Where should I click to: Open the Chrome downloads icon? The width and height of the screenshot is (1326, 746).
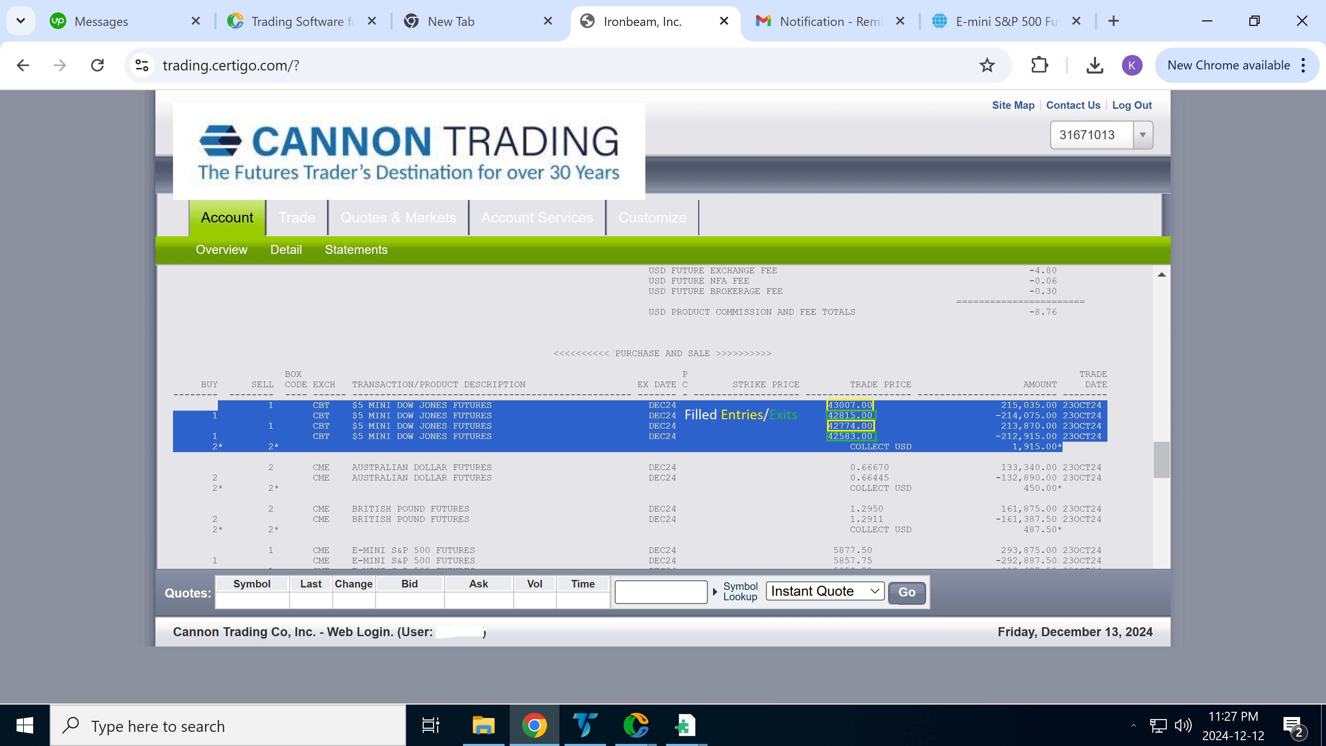(1095, 65)
